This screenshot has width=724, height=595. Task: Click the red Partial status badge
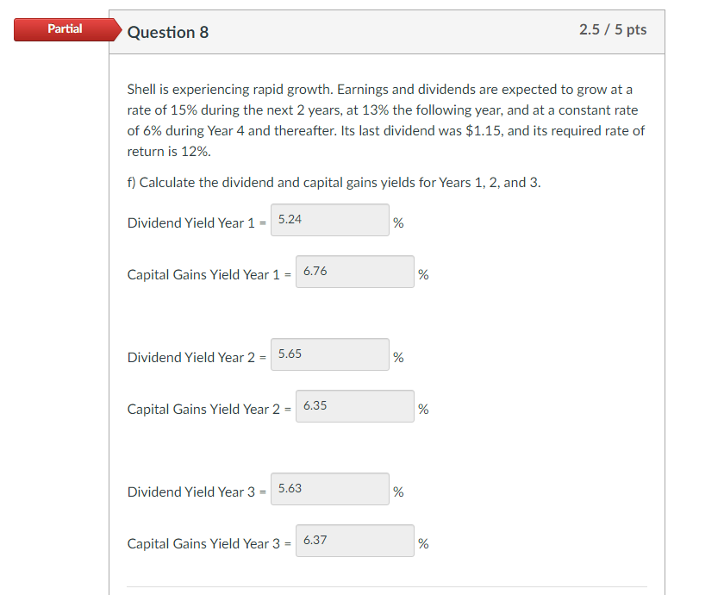pyautogui.click(x=66, y=28)
